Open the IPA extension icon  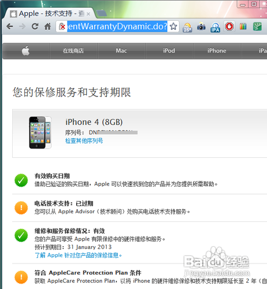tap(215, 27)
